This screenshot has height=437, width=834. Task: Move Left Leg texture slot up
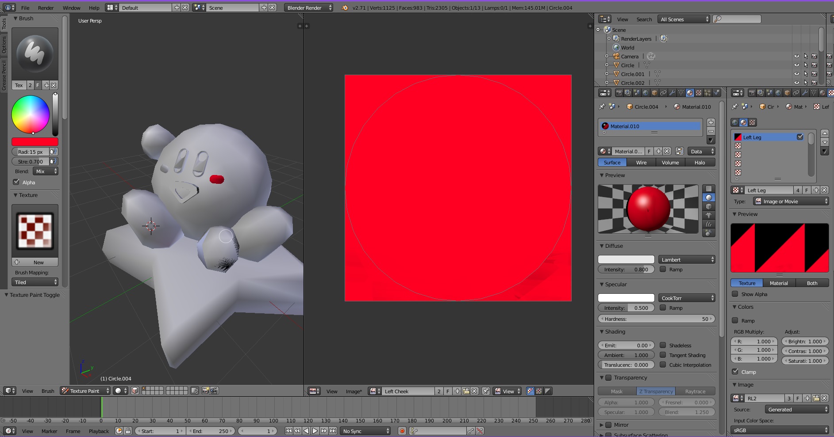click(825, 133)
